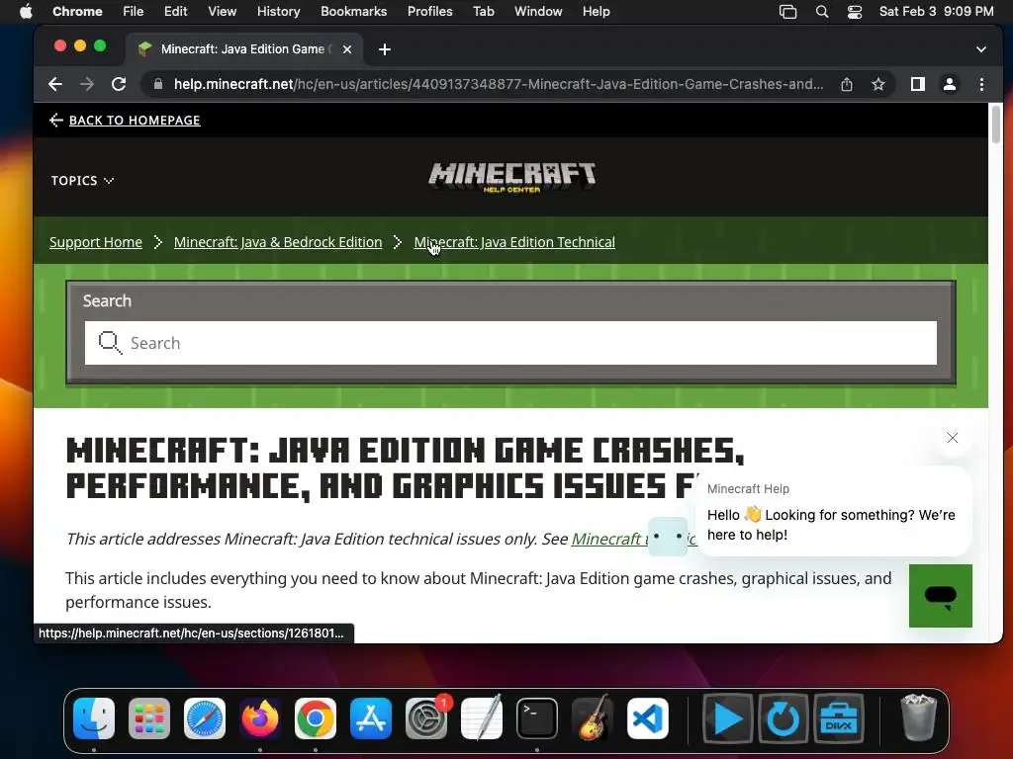The image size is (1013, 759).
Task: Expand the TOPICS dropdown
Action: (82, 181)
